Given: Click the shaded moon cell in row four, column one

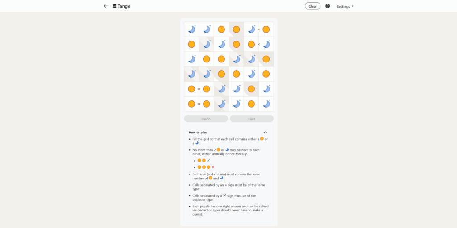Looking at the screenshot, I should click(191, 74).
